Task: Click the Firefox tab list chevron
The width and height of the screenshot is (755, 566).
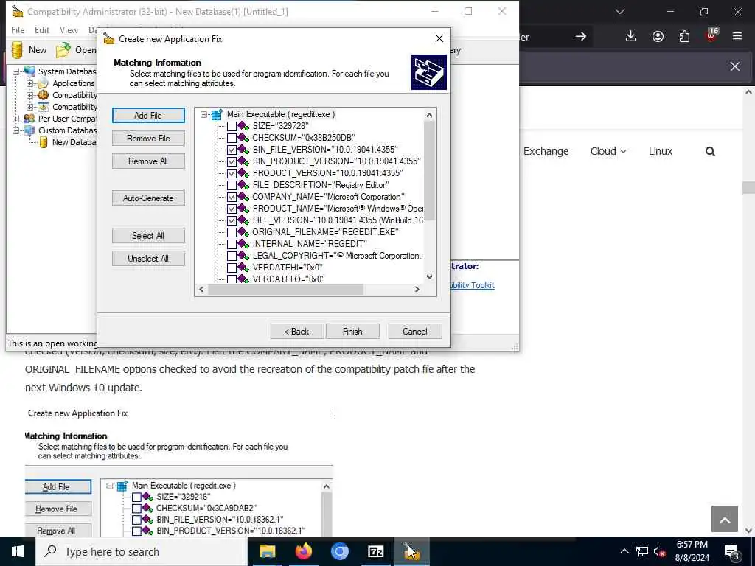Action: (x=620, y=12)
